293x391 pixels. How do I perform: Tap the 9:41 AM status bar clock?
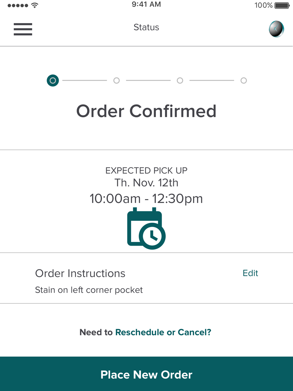pyautogui.click(x=146, y=4)
